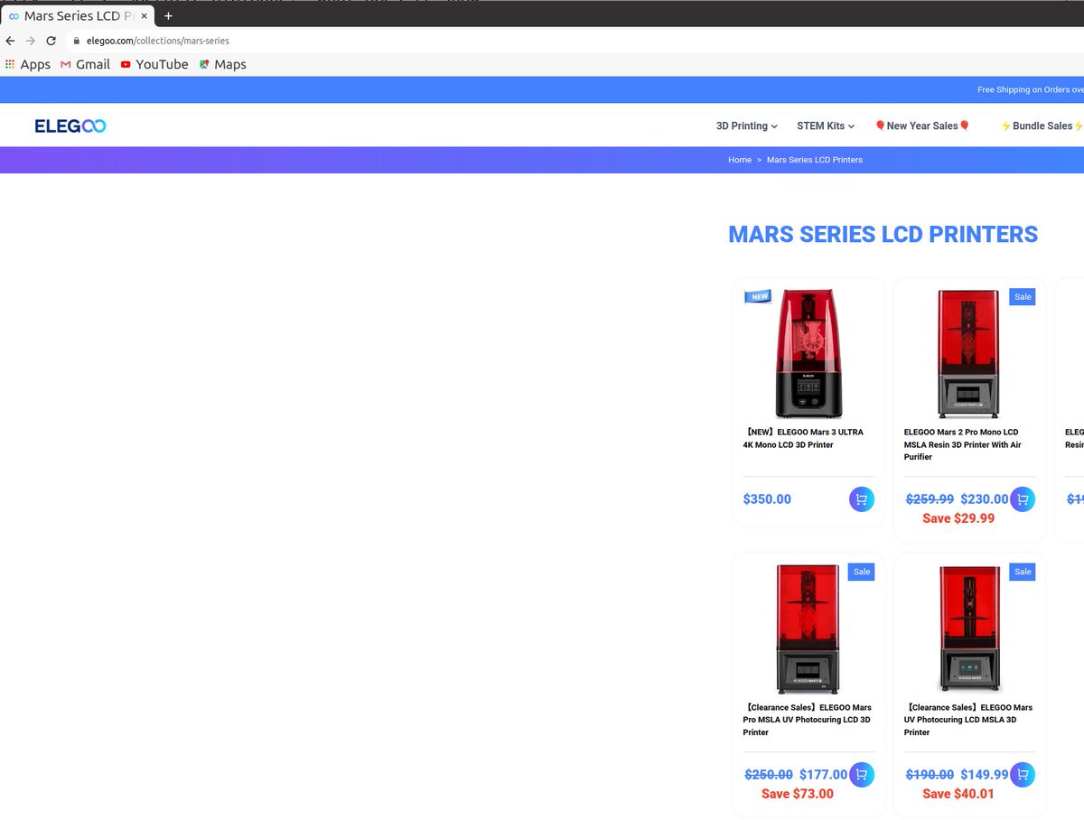Click the $350.00 price
The image size is (1084, 820).
767,499
